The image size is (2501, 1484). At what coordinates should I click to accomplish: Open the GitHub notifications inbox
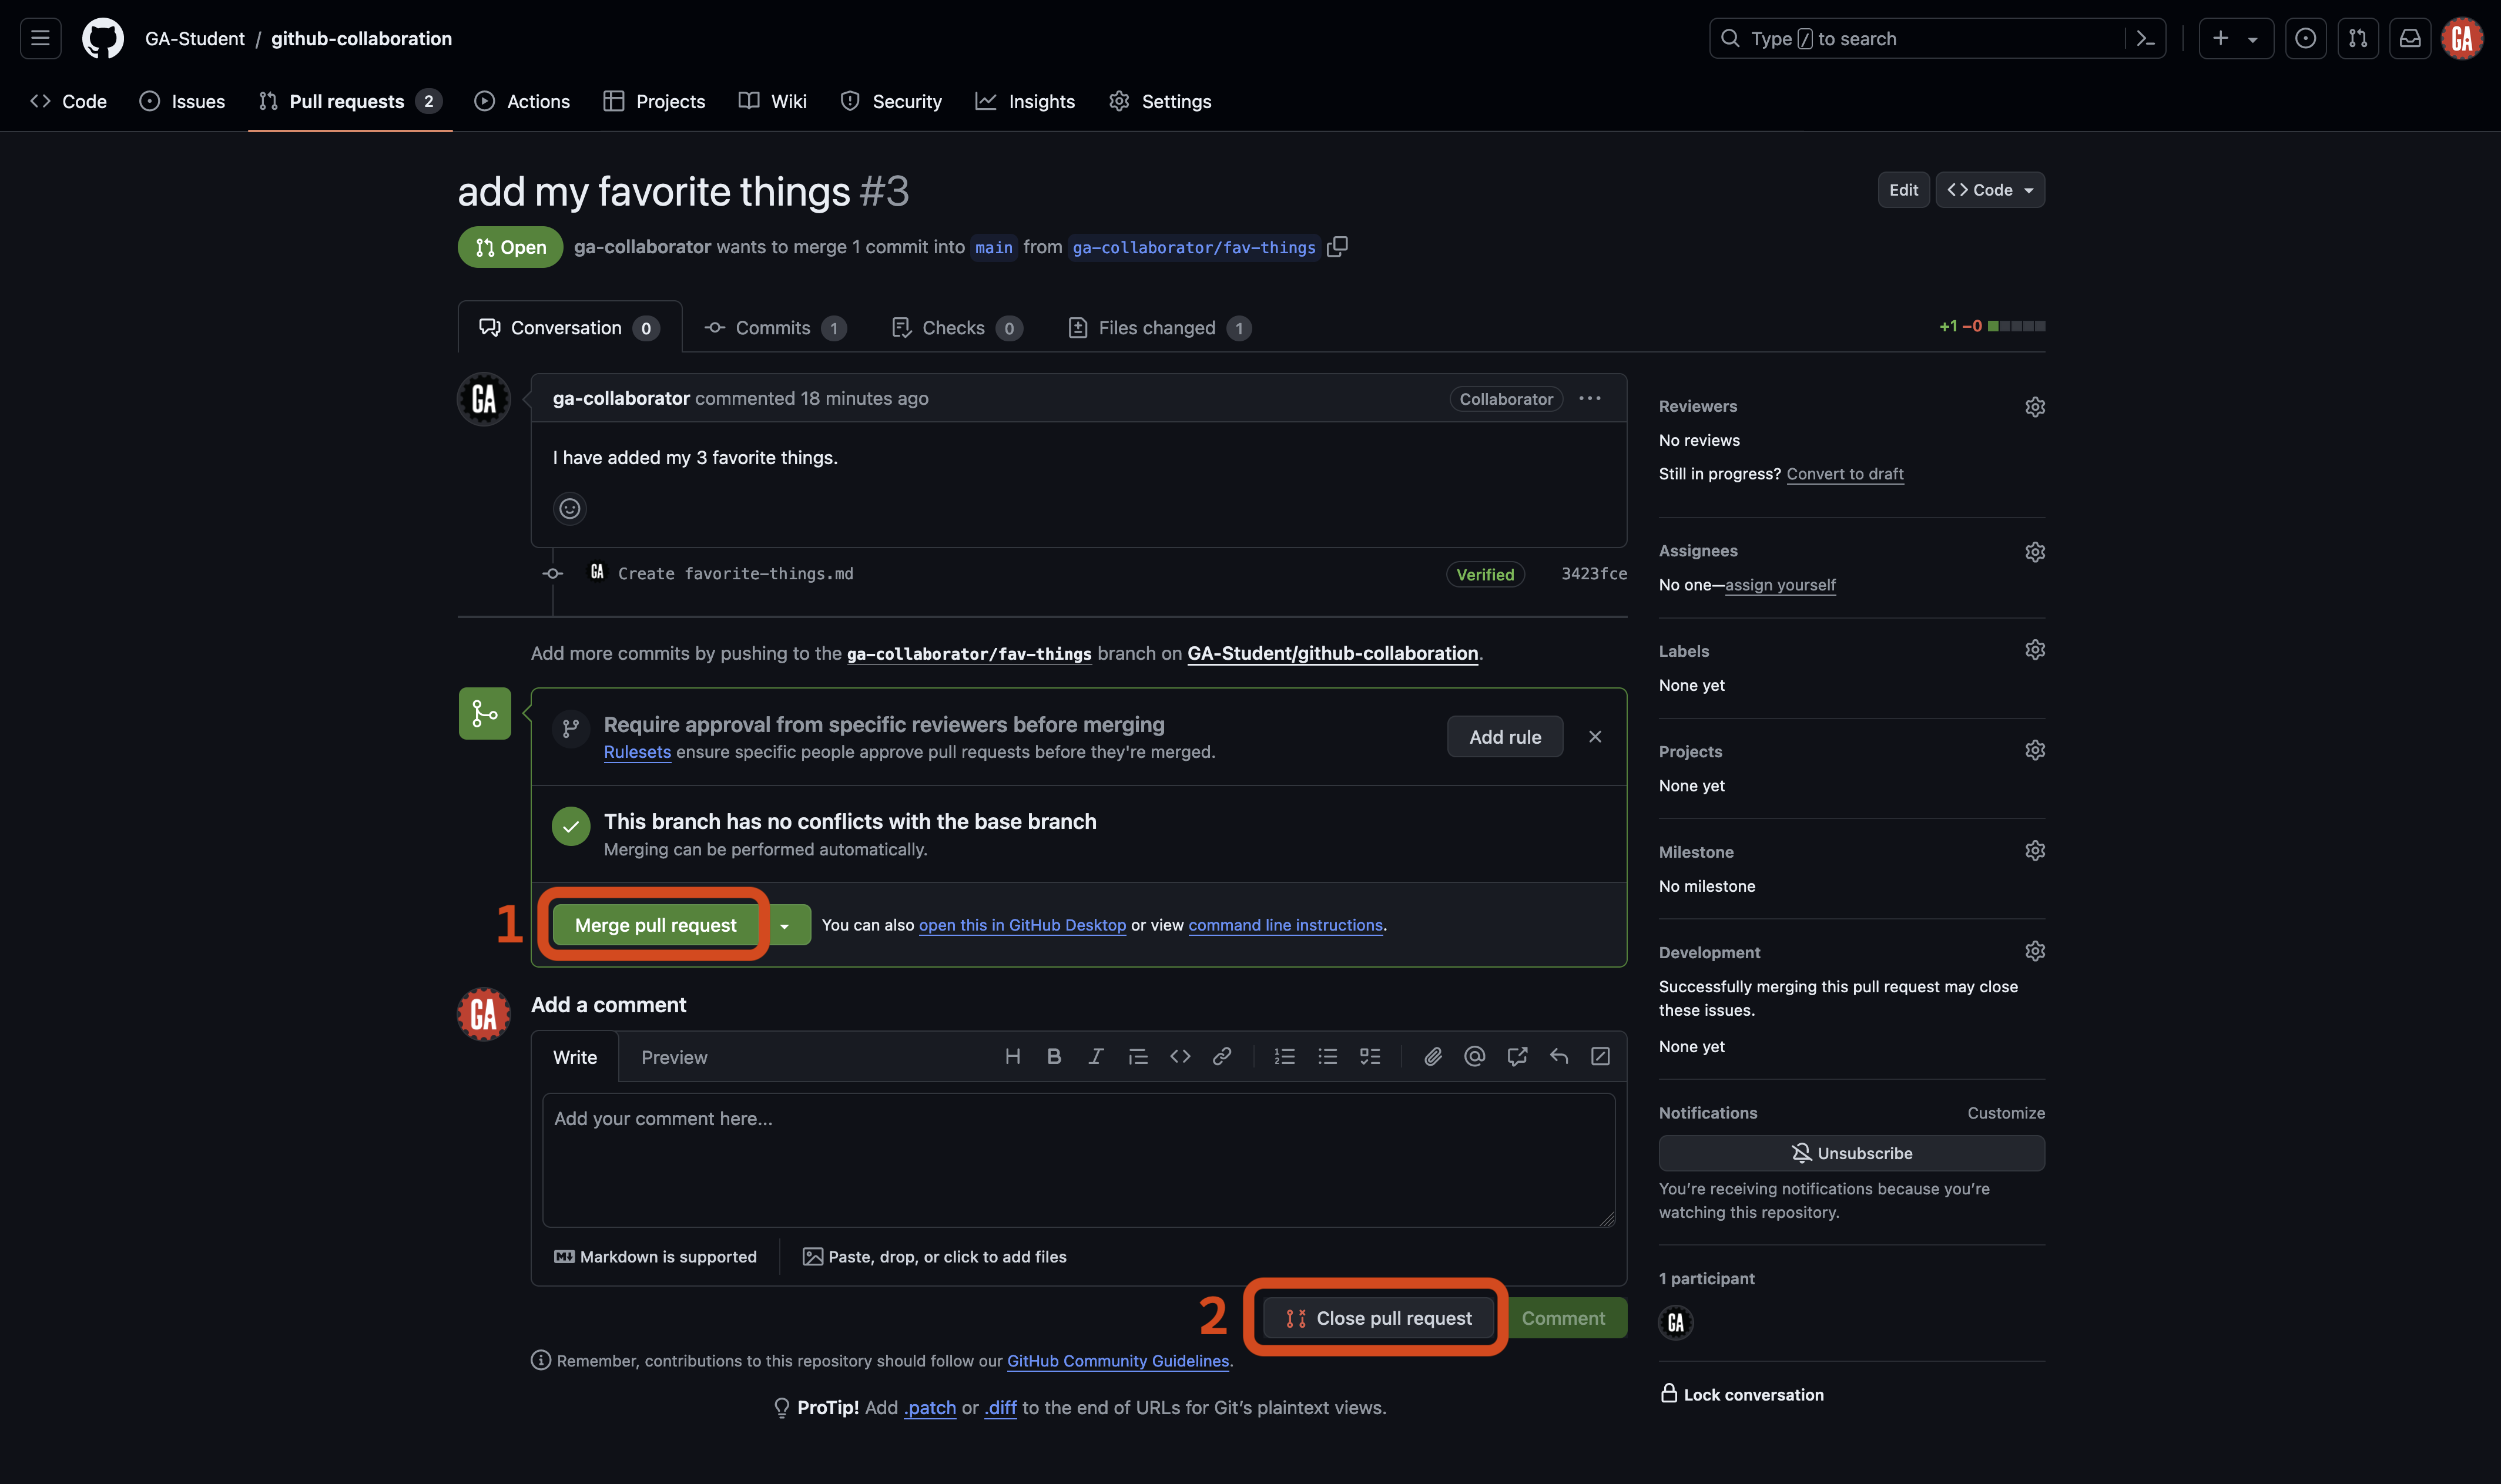(2411, 38)
